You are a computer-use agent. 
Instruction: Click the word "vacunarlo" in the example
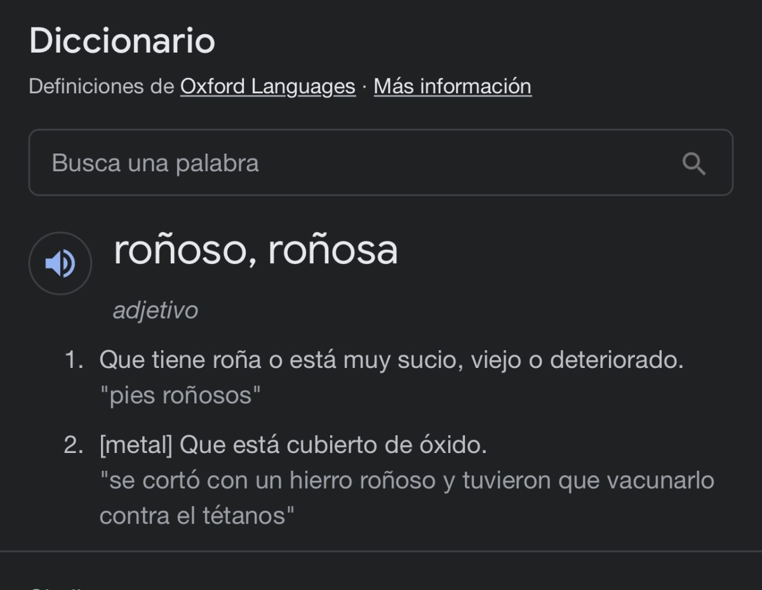(x=660, y=480)
